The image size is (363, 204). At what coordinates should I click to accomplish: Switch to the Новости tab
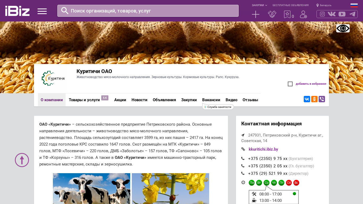140,100
